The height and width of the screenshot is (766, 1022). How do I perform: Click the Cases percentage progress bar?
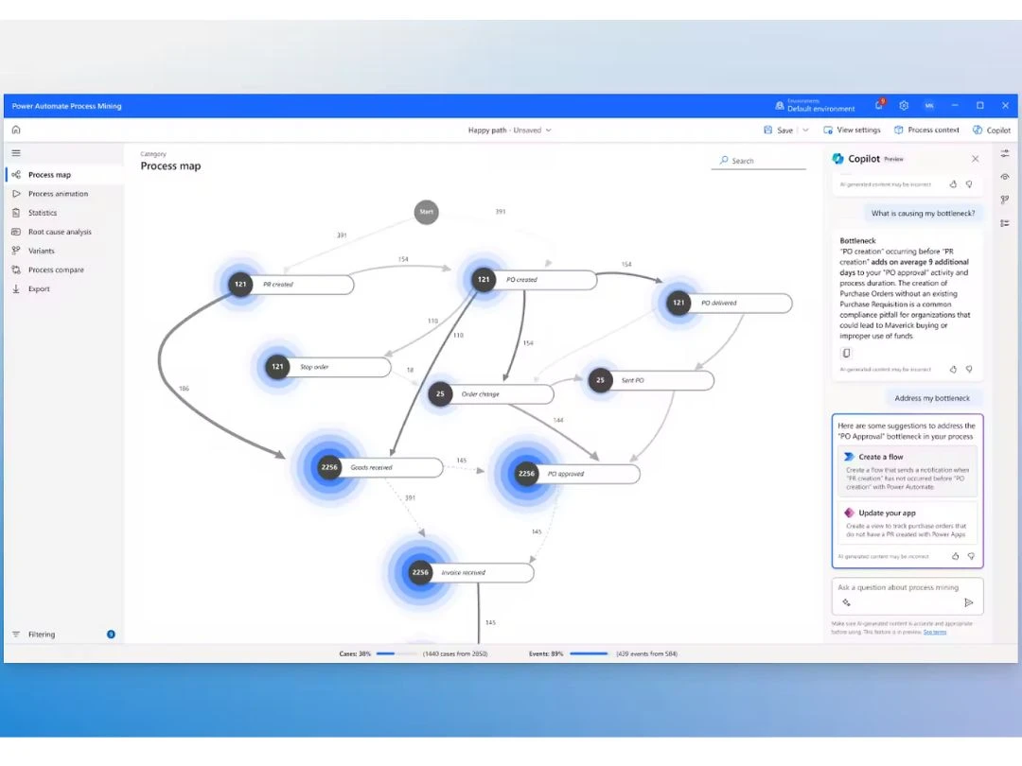(x=396, y=653)
